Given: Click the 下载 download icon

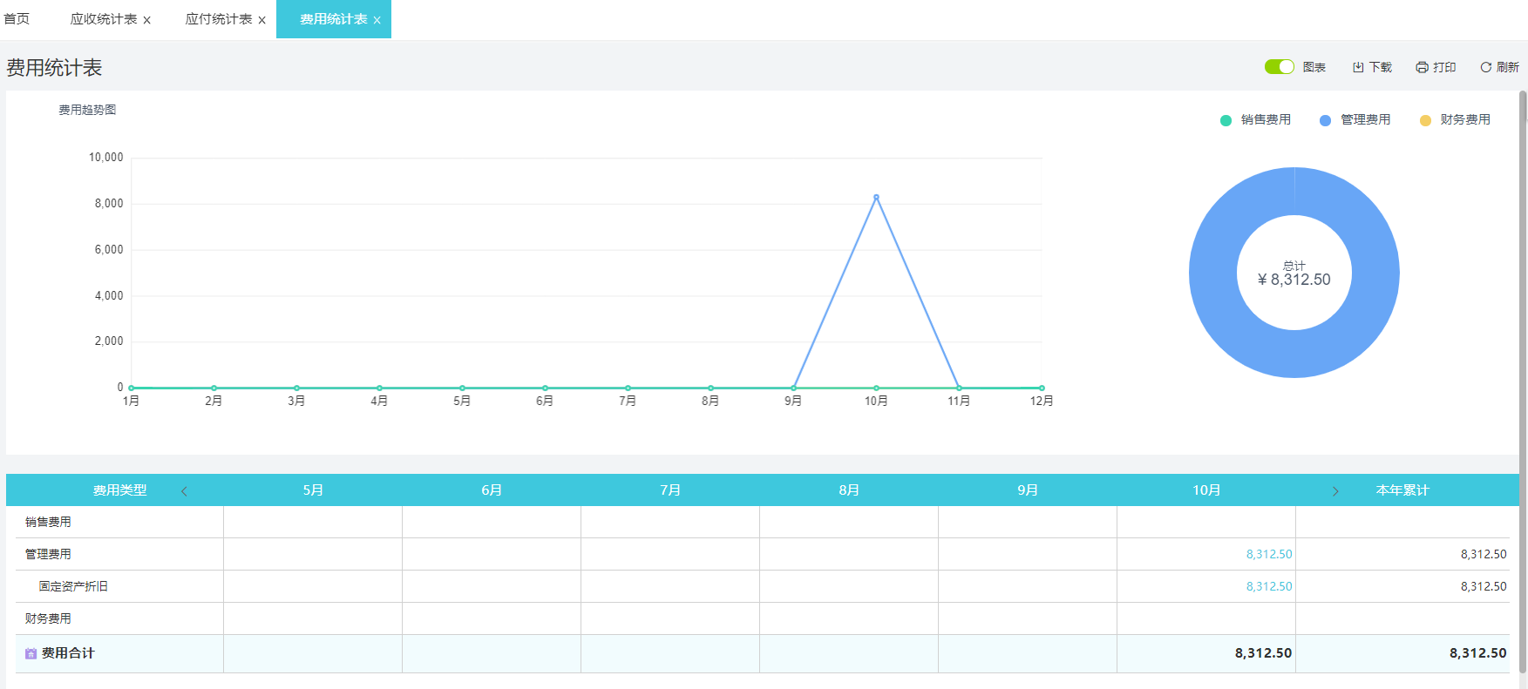Looking at the screenshot, I should [1358, 67].
